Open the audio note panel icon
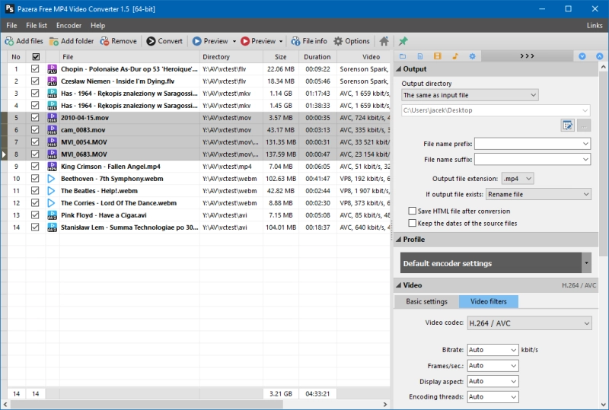 click(x=454, y=56)
